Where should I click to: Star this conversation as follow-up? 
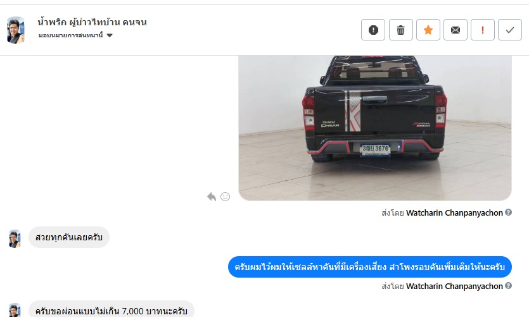[428, 30]
